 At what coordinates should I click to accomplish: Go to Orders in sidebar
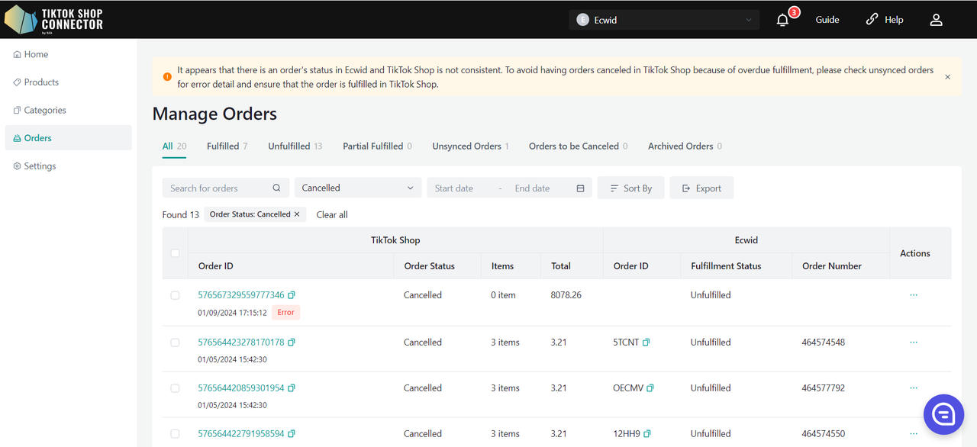(x=68, y=138)
